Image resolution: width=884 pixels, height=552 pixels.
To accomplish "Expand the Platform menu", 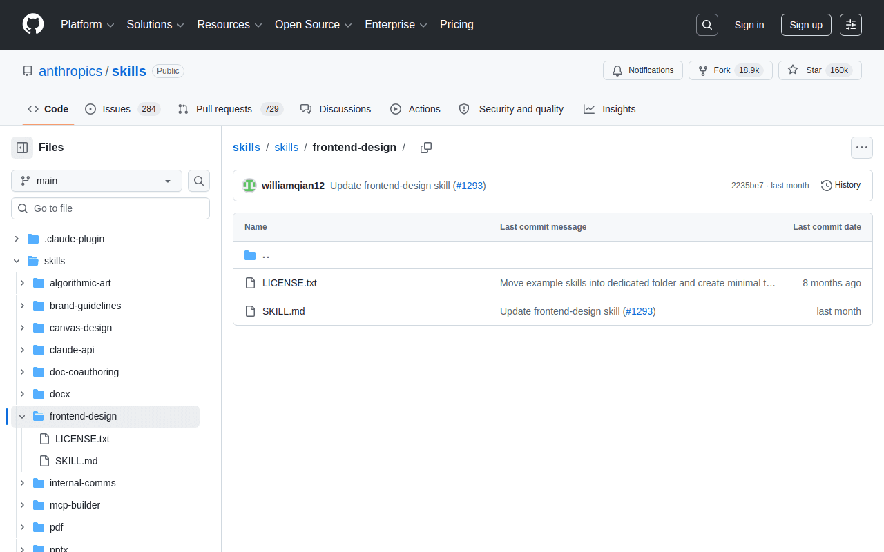I will click(x=87, y=25).
